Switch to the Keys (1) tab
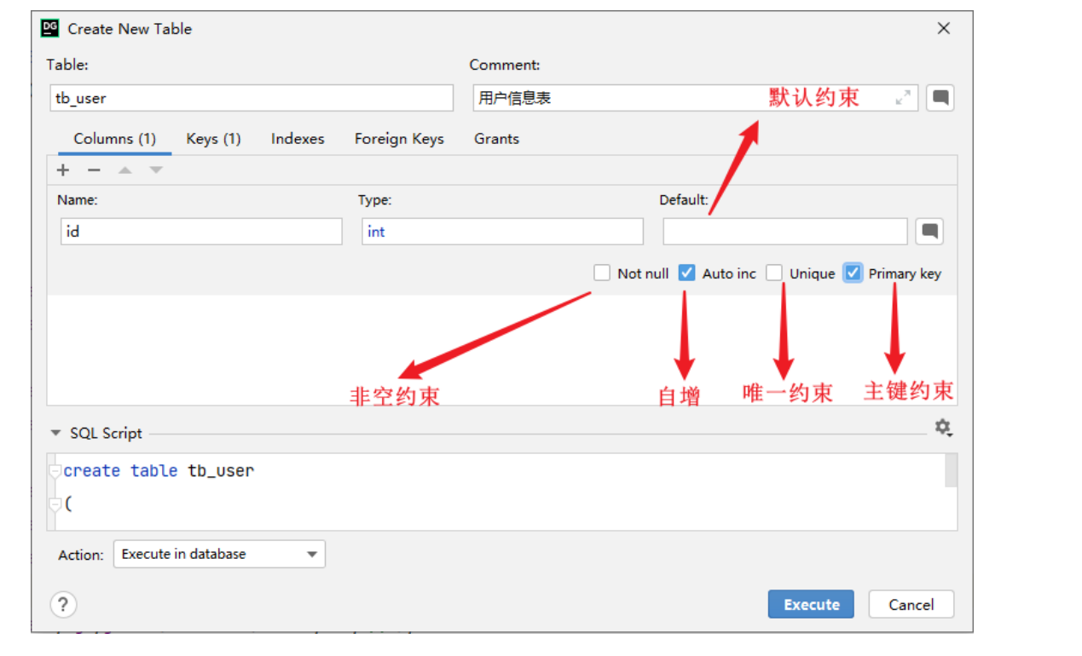This screenshot has width=1082, height=656. (213, 139)
